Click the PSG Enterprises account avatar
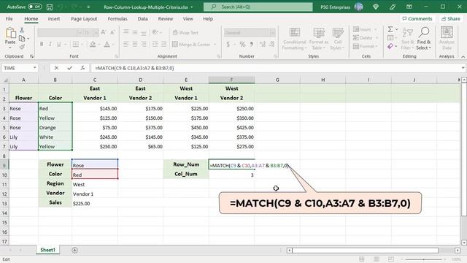Viewport: 467px width, 263px height. tap(358, 7)
